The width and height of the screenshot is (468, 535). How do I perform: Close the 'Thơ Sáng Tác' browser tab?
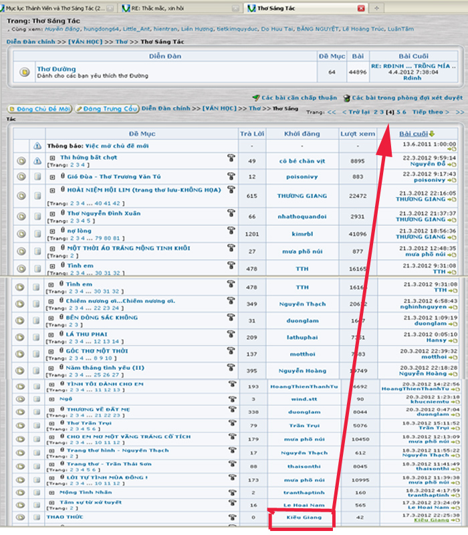[x=361, y=8]
